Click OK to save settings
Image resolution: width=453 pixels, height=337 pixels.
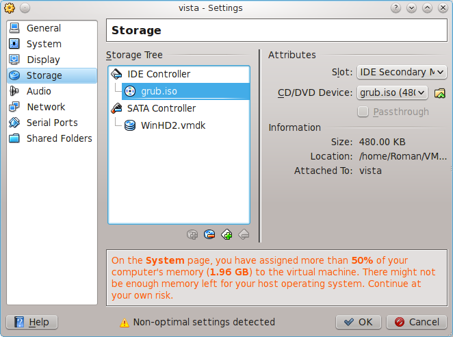(x=359, y=322)
